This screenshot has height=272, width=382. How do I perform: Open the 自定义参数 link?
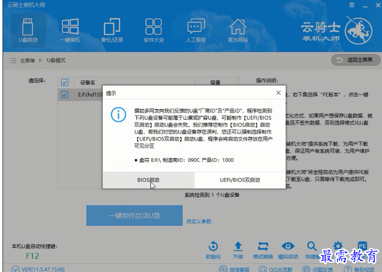[x=199, y=221]
